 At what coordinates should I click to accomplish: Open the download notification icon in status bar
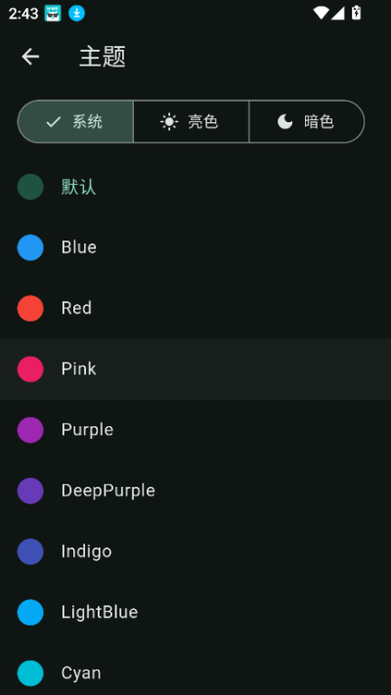76,14
